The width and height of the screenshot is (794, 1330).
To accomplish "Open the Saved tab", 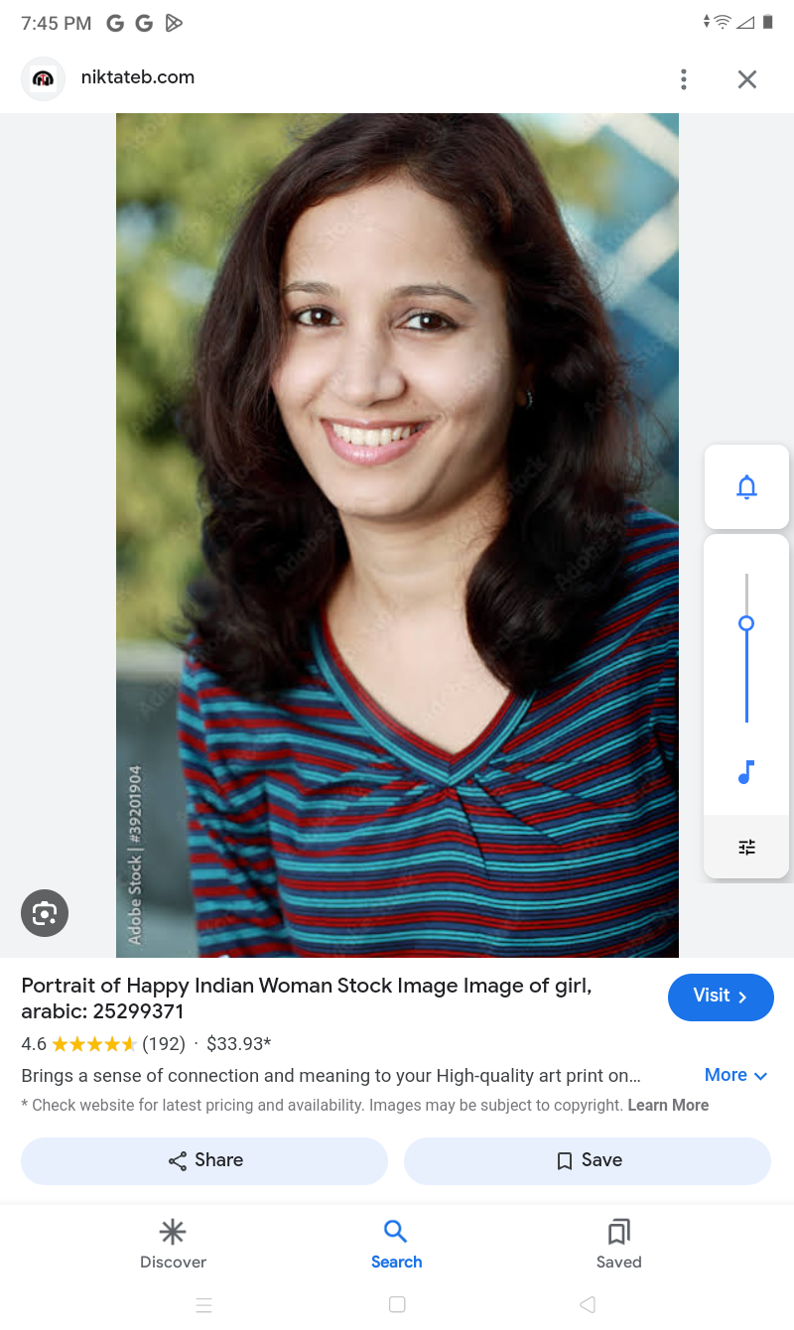I will click(618, 1245).
